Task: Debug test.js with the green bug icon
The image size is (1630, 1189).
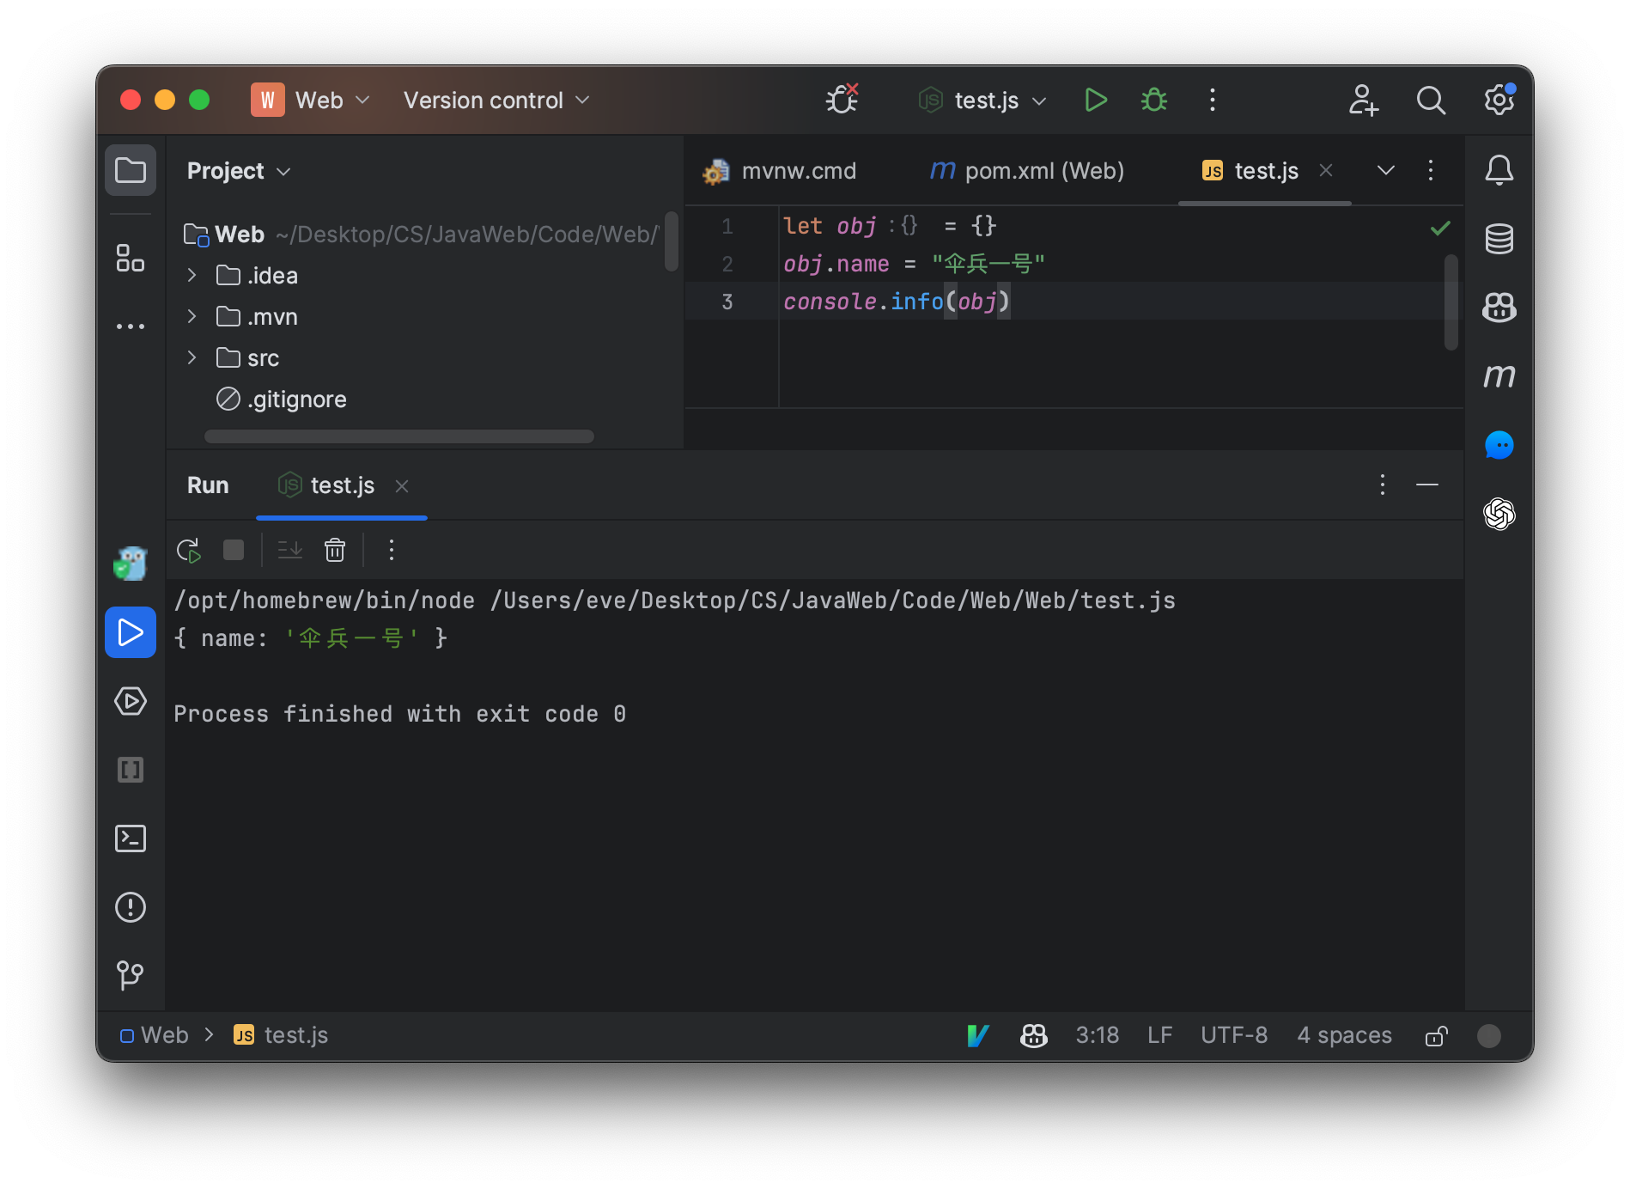Action: [x=1154, y=101]
